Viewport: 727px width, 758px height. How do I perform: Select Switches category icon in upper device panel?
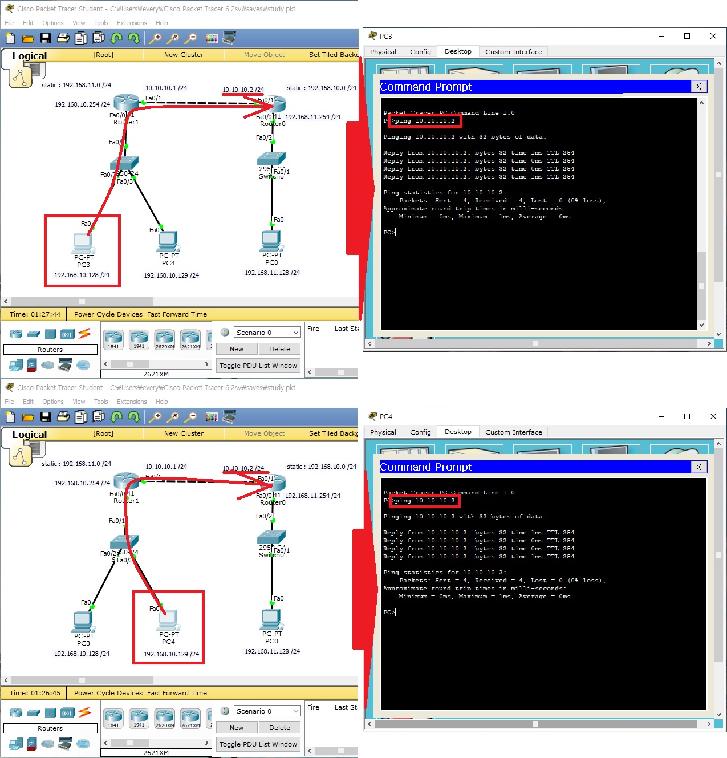point(34,334)
